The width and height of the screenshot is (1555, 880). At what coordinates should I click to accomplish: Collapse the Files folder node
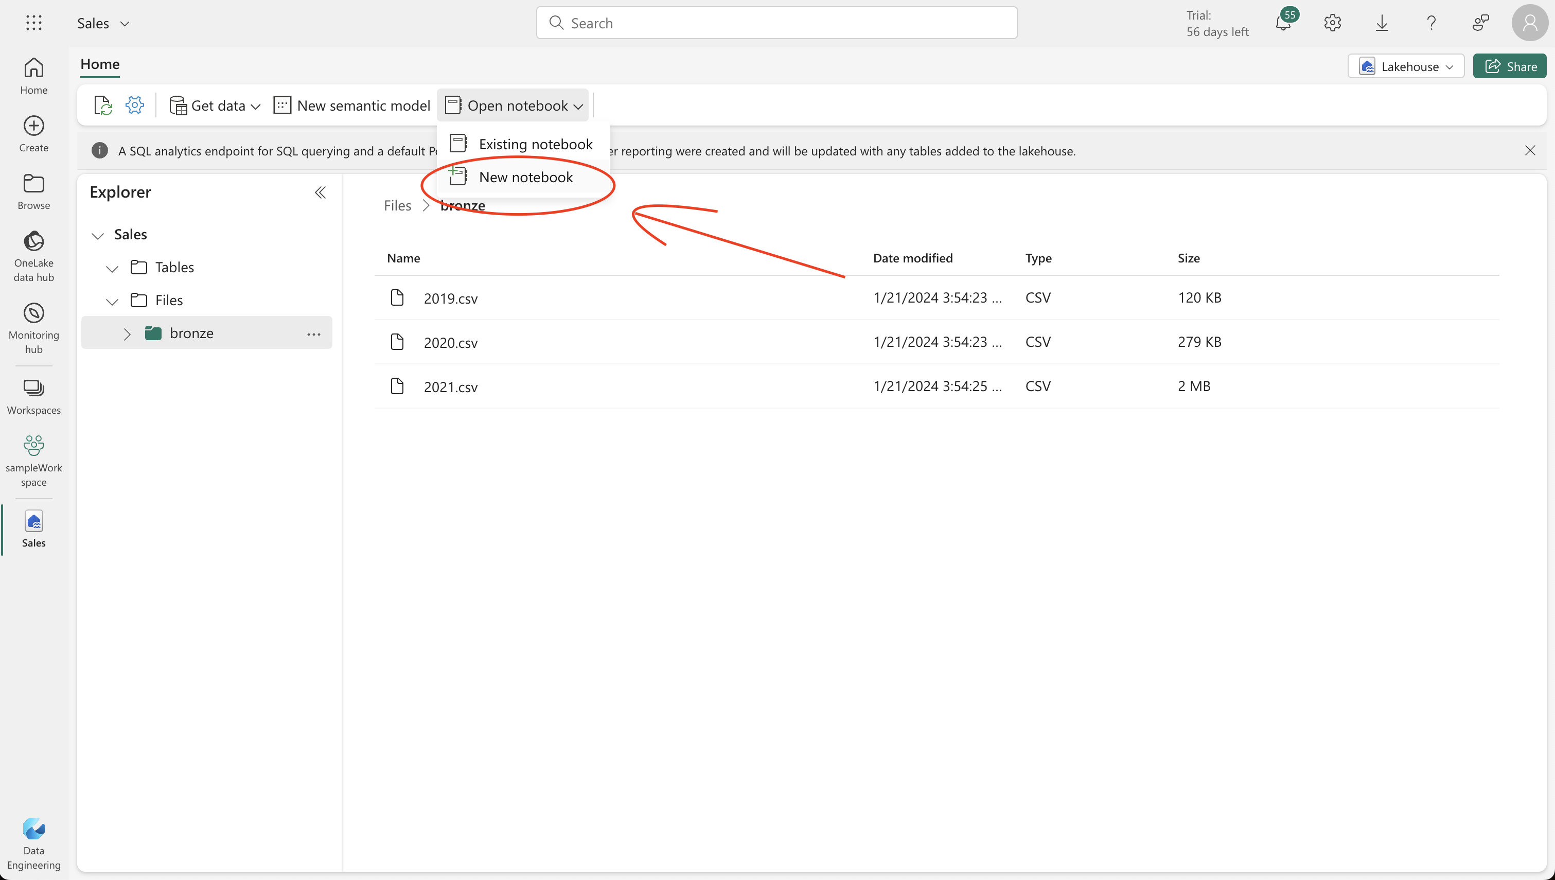point(112,301)
